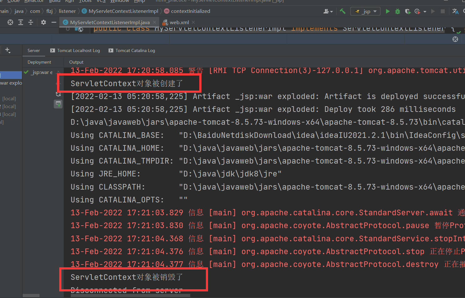Image resolution: width=465 pixels, height=298 pixels.
Task: Collapse all in project panel
Action: [x=31, y=22]
